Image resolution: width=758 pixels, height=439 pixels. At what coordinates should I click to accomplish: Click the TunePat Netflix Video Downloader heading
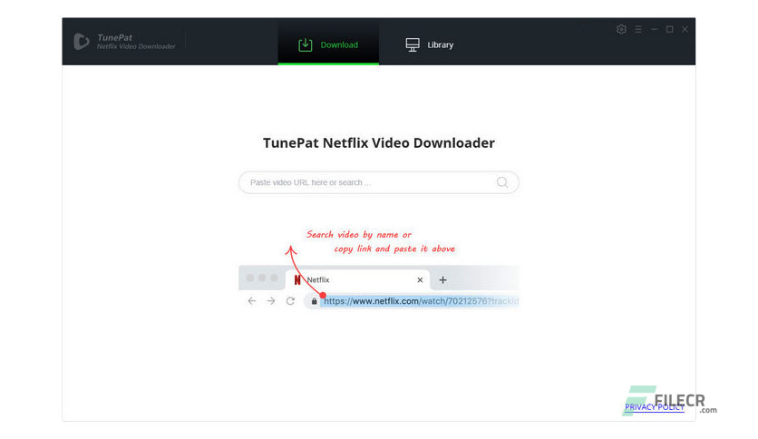pyautogui.click(x=378, y=142)
